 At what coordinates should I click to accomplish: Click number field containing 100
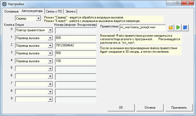76,61
